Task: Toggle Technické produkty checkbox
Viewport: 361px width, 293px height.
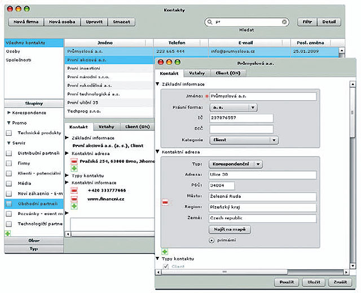Action: point(9,133)
